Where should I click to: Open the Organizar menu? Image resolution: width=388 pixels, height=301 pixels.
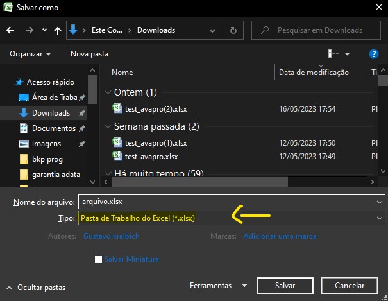30,54
